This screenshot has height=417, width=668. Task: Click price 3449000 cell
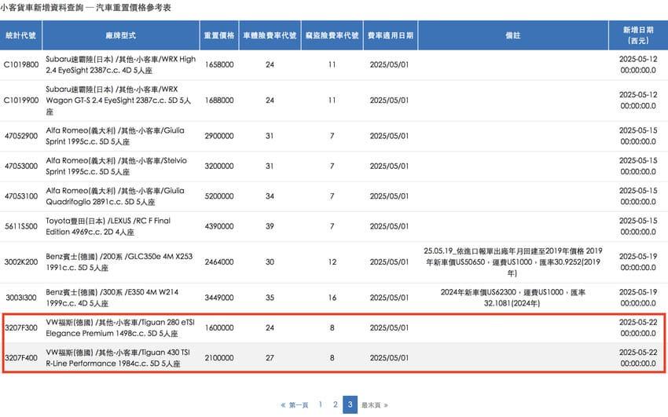click(219, 298)
